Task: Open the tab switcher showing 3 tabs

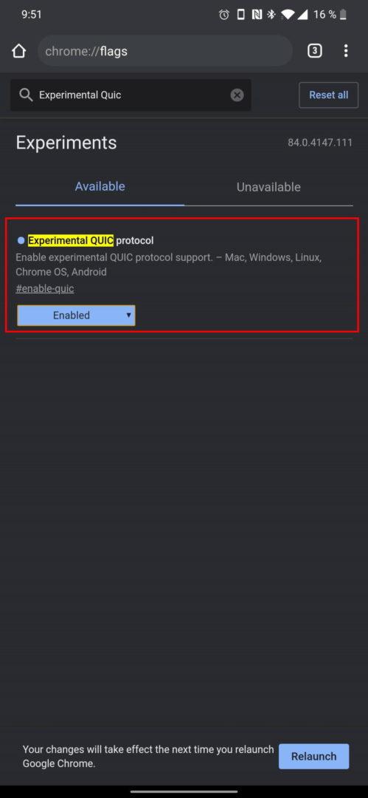Action: point(315,50)
